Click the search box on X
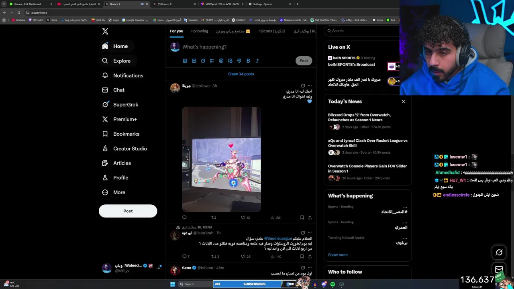The width and height of the screenshot is (514, 289). coord(363,31)
